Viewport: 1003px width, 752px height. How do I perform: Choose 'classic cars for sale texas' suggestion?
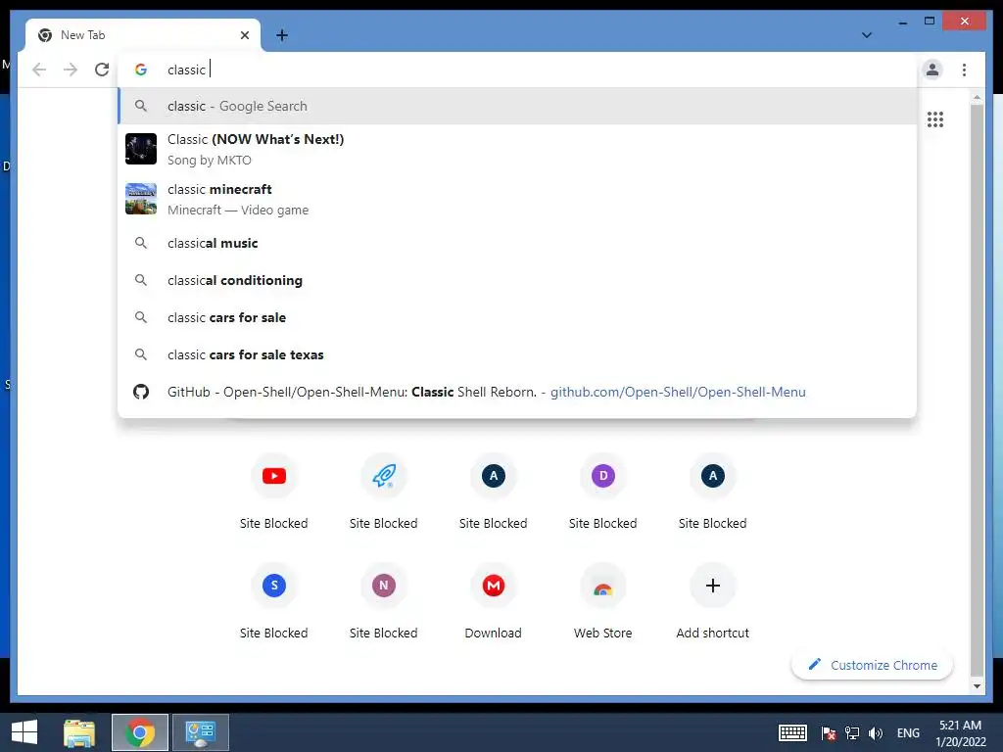(x=517, y=354)
